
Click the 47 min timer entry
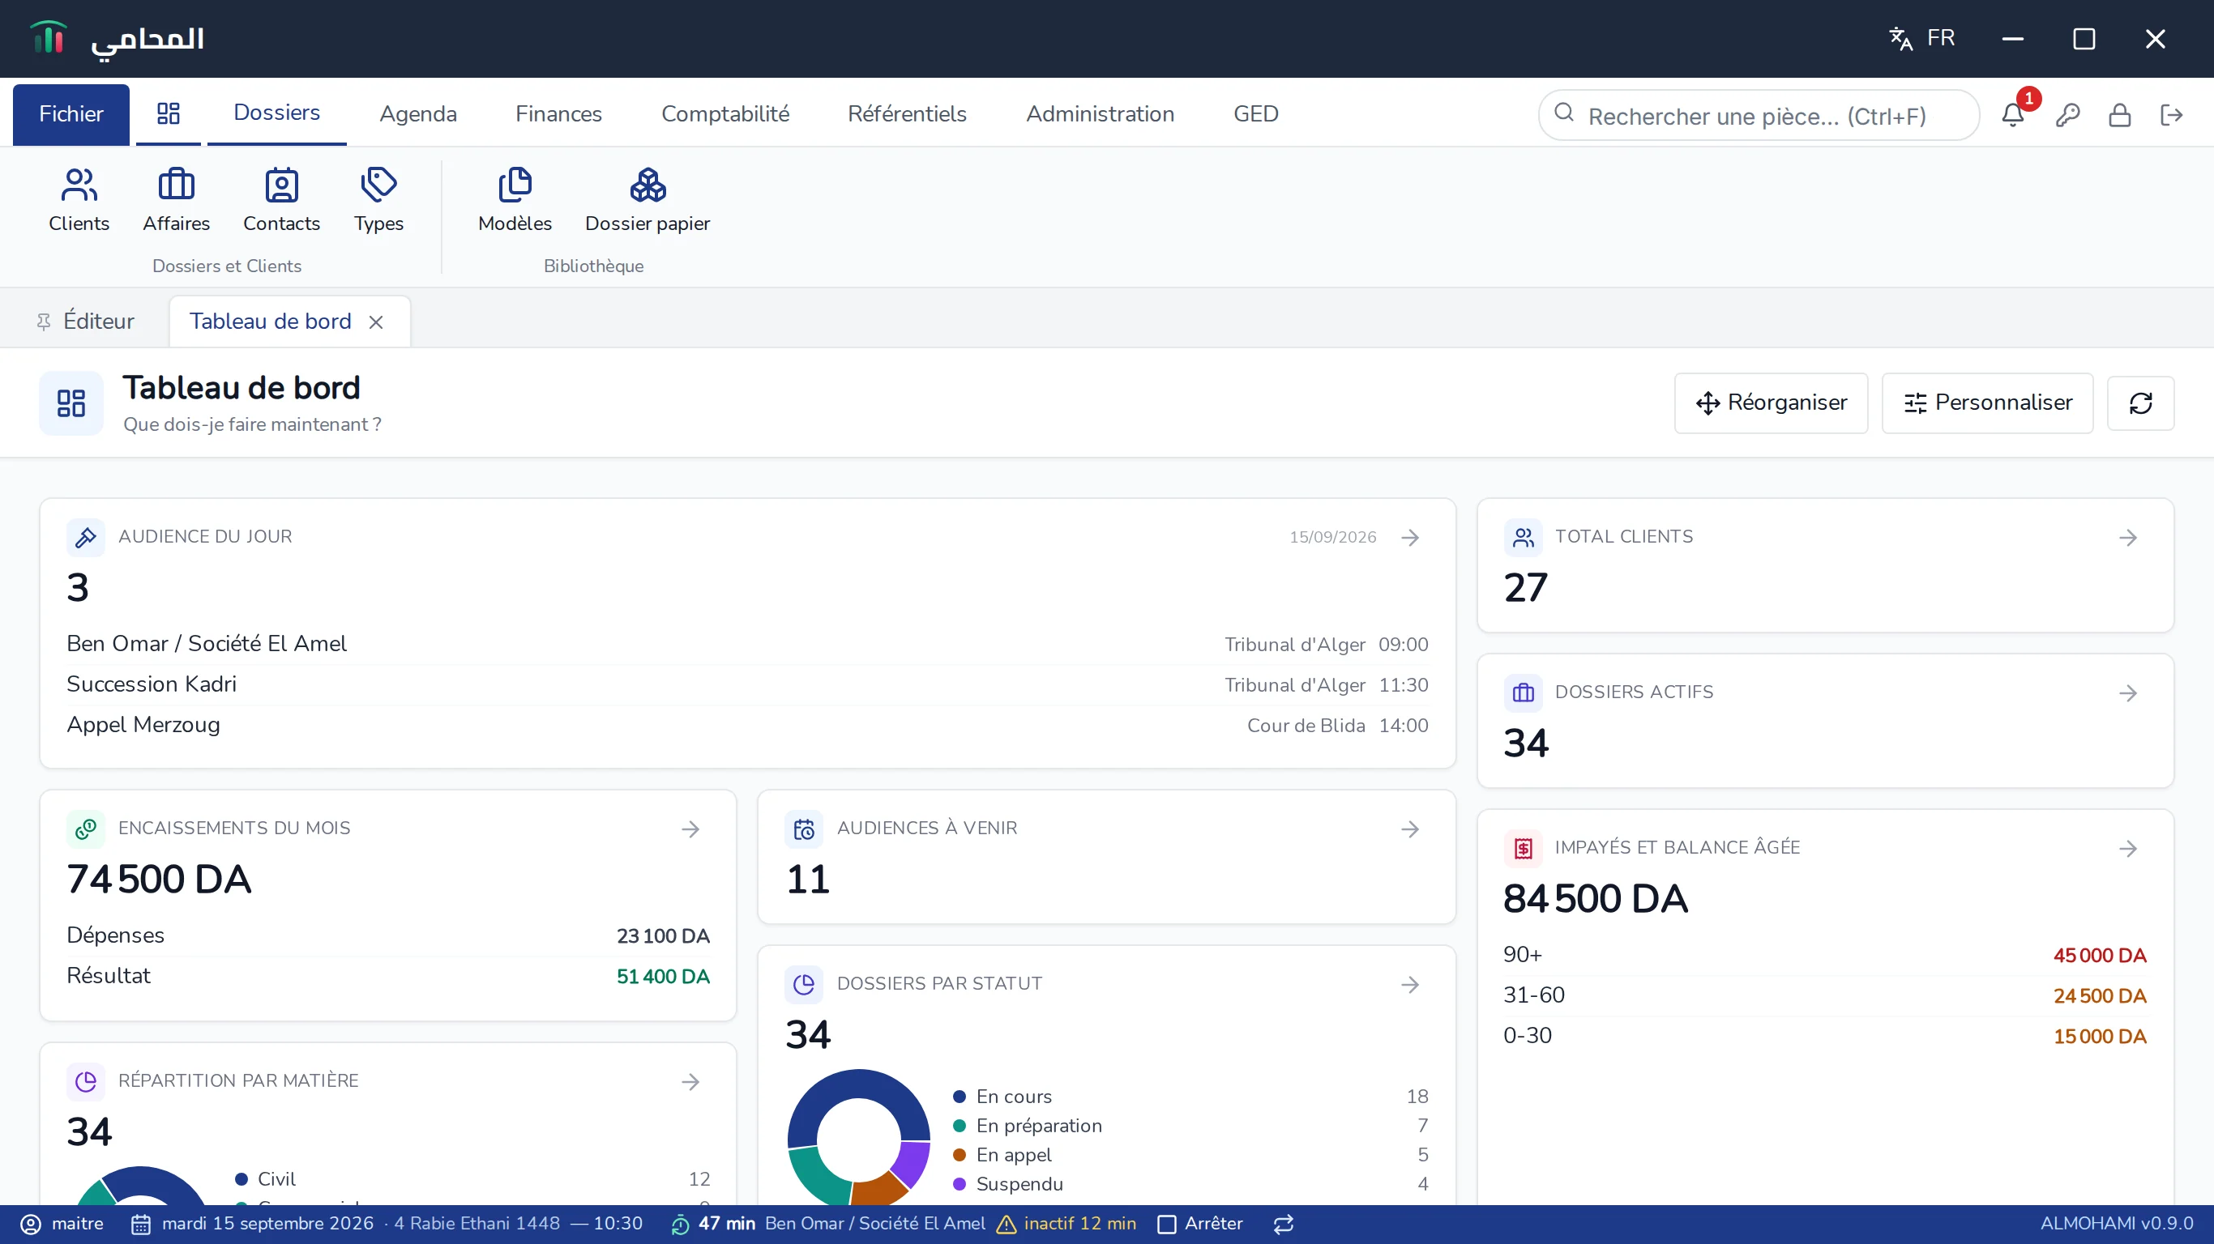(x=726, y=1225)
